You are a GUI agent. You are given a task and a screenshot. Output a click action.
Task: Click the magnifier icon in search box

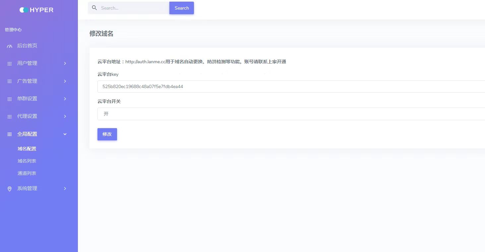[94, 8]
